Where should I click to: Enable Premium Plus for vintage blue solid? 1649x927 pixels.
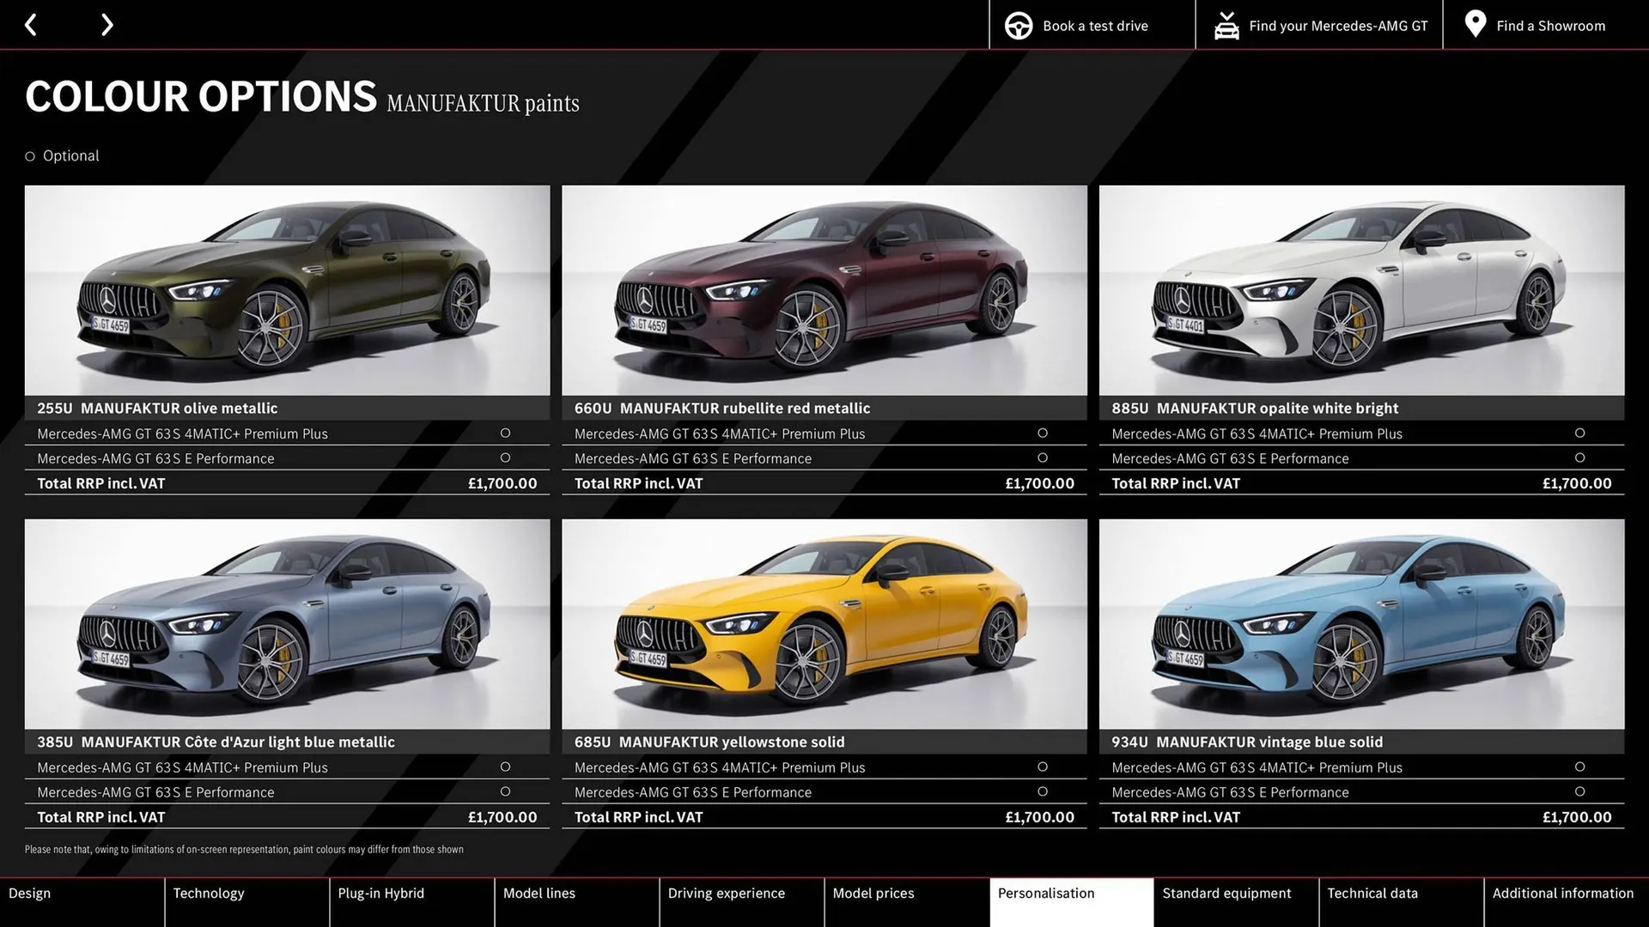coord(1580,766)
